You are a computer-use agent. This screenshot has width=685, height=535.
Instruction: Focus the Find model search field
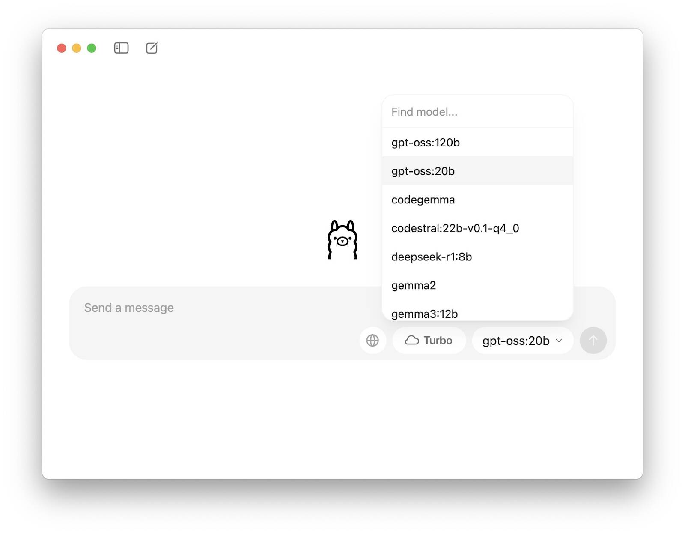click(x=477, y=112)
